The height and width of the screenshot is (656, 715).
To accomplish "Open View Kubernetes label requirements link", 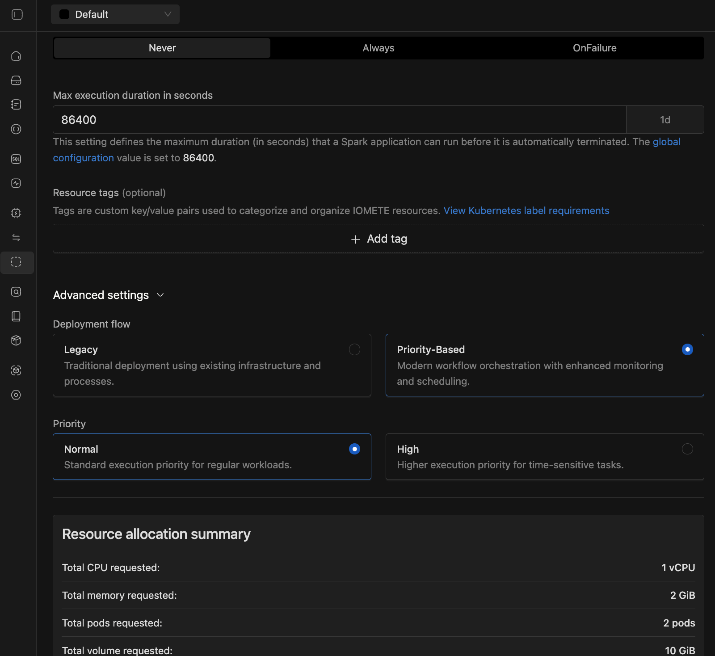I will [x=526, y=210].
